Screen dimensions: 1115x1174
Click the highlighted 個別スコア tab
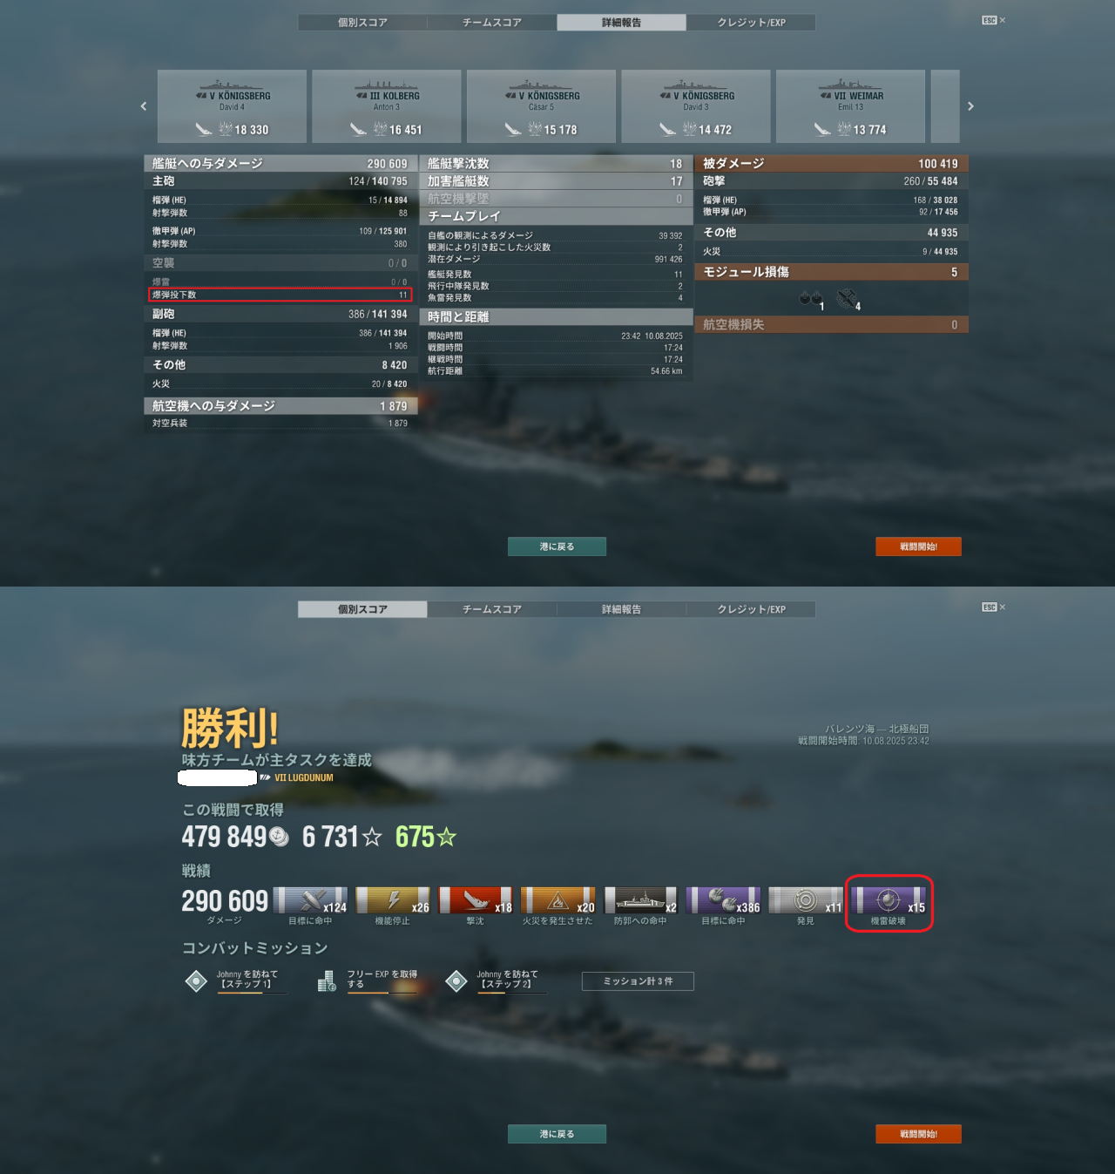(x=362, y=609)
